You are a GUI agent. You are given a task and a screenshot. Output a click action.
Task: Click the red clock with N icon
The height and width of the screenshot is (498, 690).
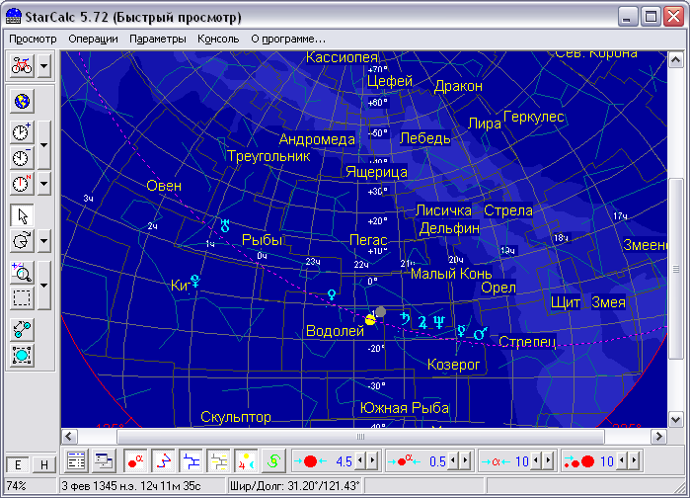pyautogui.click(x=22, y=184)
